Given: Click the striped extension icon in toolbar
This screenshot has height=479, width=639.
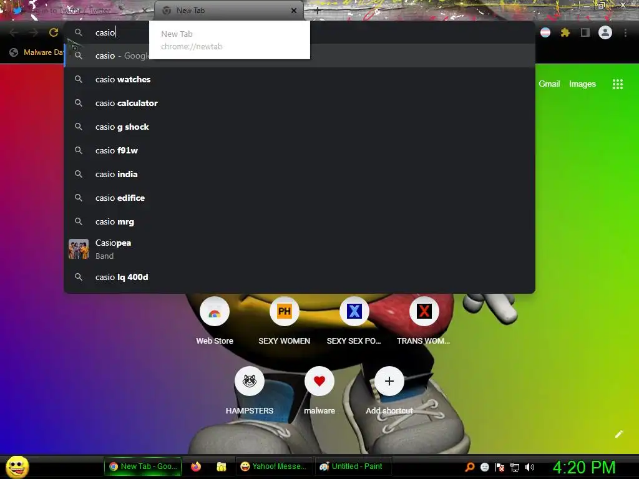Looking at the screenshot, I should [x=545, y=32].
